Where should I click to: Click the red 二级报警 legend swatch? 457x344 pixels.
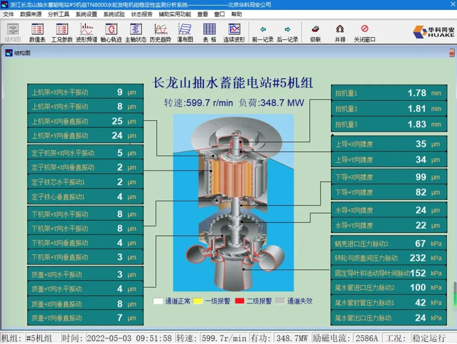pos(240,301)
